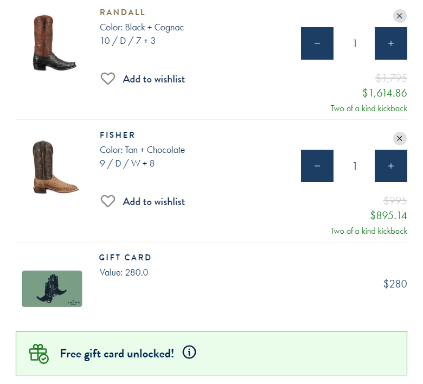Remove the Randall boots from cart

coord(400,16)
